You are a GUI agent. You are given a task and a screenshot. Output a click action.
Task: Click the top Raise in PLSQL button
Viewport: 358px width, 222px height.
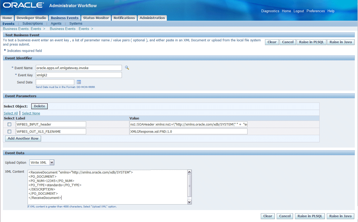coord(311,42)
